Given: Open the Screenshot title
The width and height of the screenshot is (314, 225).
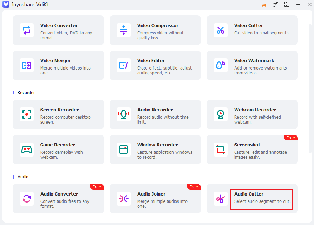Looking at the screenshot, I should click(x=247, y=145).
